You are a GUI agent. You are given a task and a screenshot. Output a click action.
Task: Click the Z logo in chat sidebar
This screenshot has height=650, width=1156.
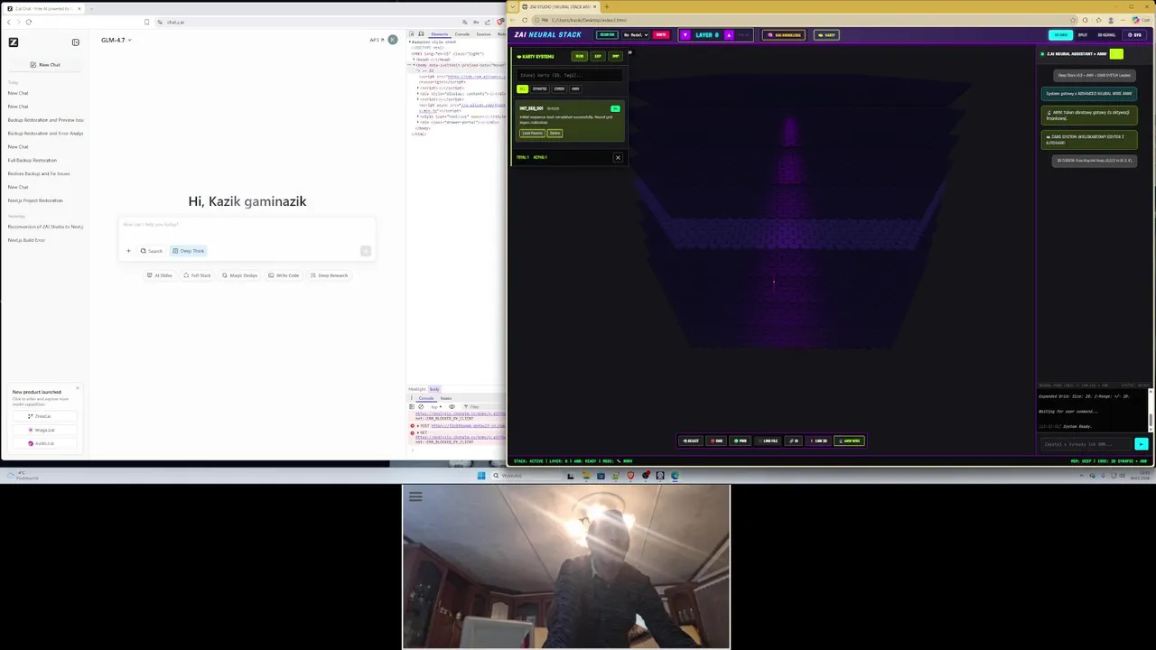[x=14, y=42]
